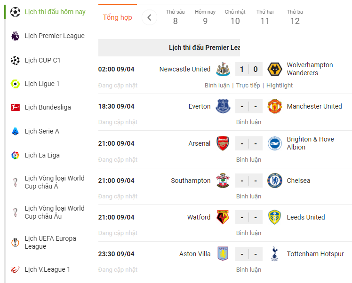Switch to the Tổng hợp tab
352x283 pixels.
[117, 17]
